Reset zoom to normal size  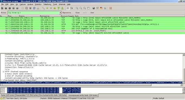(x=85, y=8)
